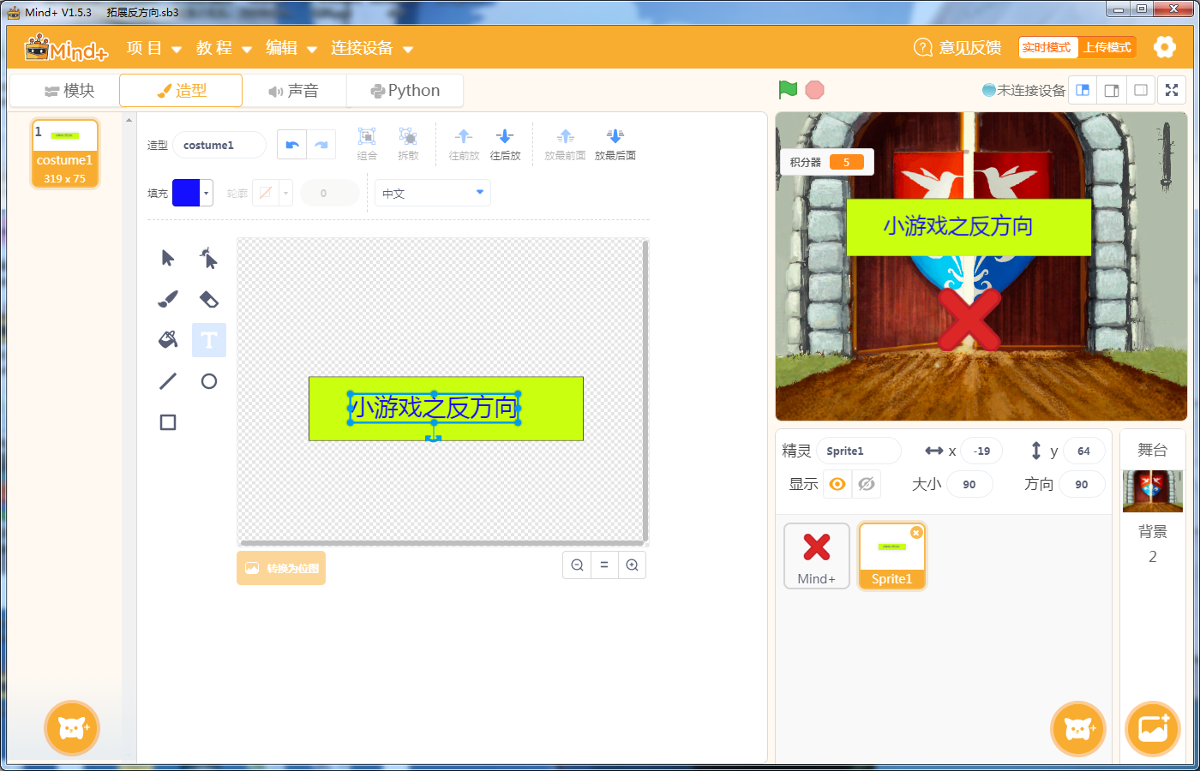Switch to the 声音 tab
The height and width of the screenshot is (771, 1200).
[294, 90]
